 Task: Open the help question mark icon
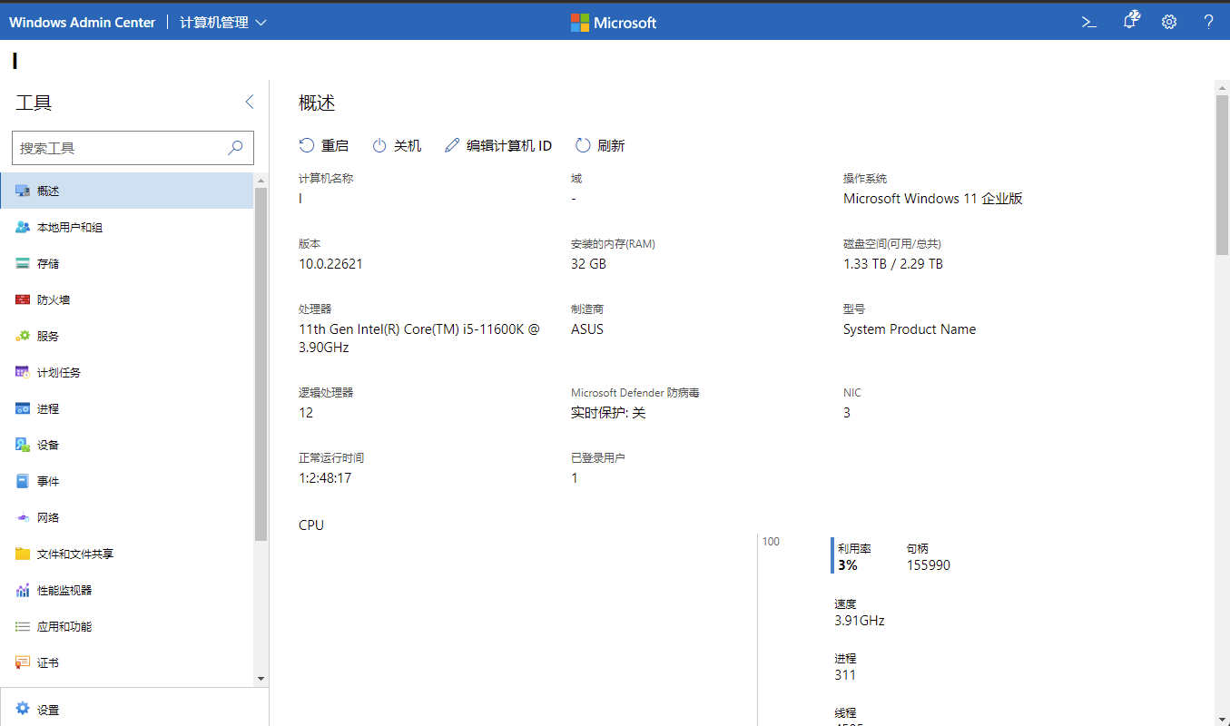click(1208, 22)
